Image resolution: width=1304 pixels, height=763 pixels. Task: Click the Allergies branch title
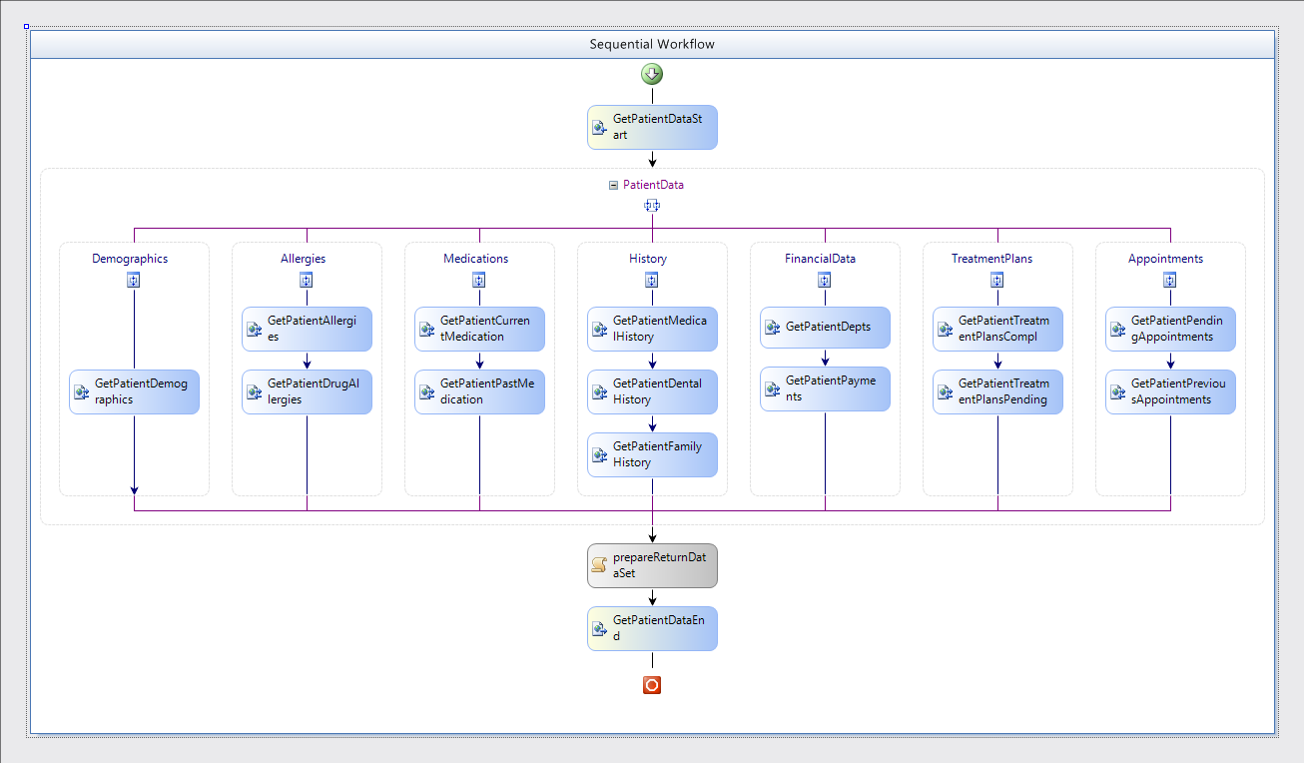[x=303, y=259]
